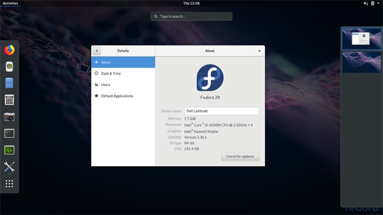
Task: Go back using the Details arrow button
Action: pos(97,51)
